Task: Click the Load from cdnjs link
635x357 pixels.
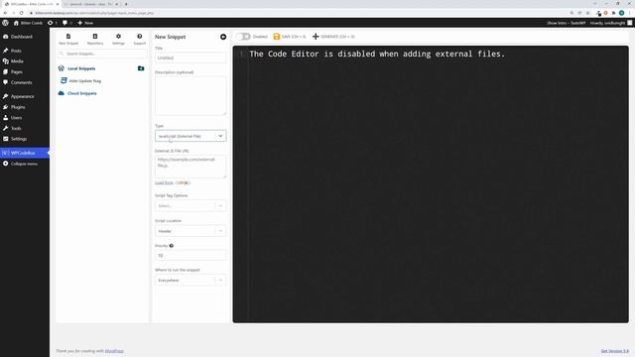Action: (x=172, y=182)
